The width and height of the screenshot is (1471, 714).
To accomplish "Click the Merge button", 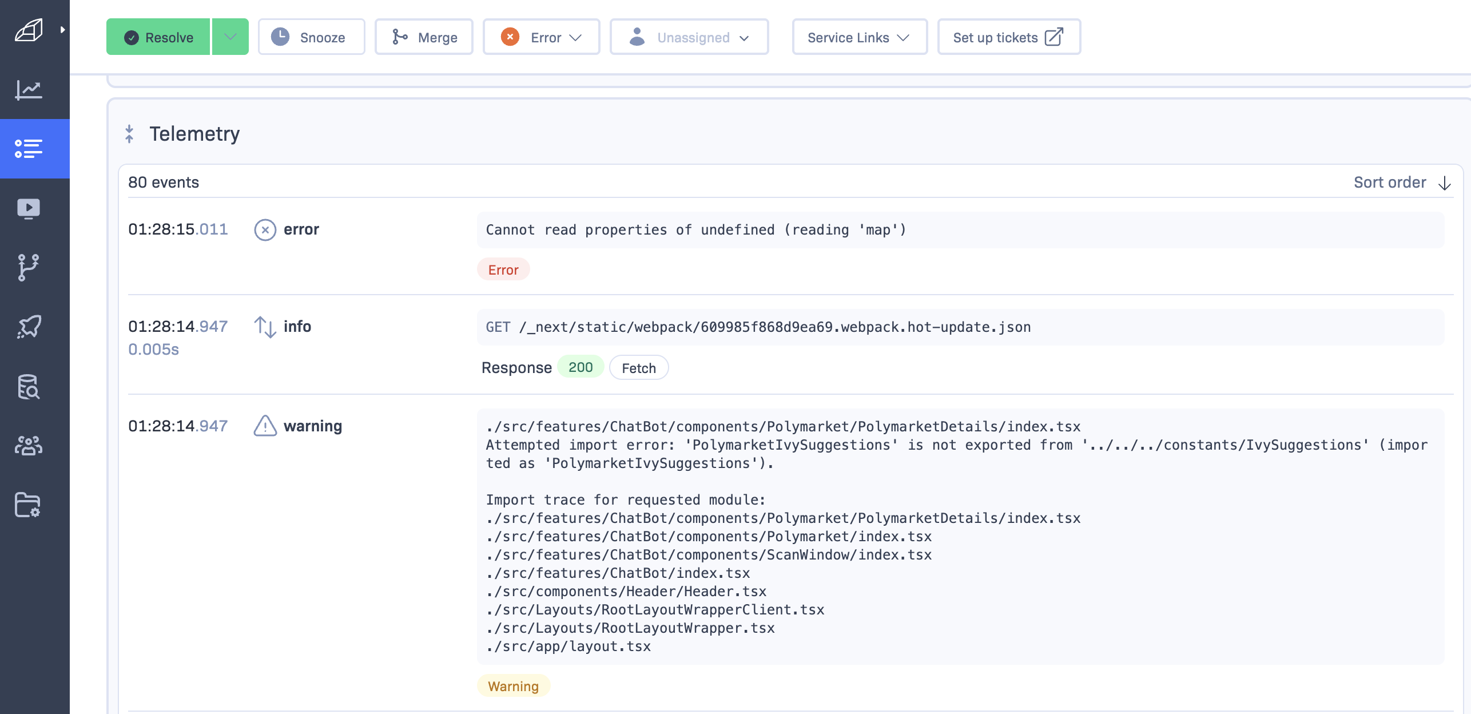I will point(424,37).
